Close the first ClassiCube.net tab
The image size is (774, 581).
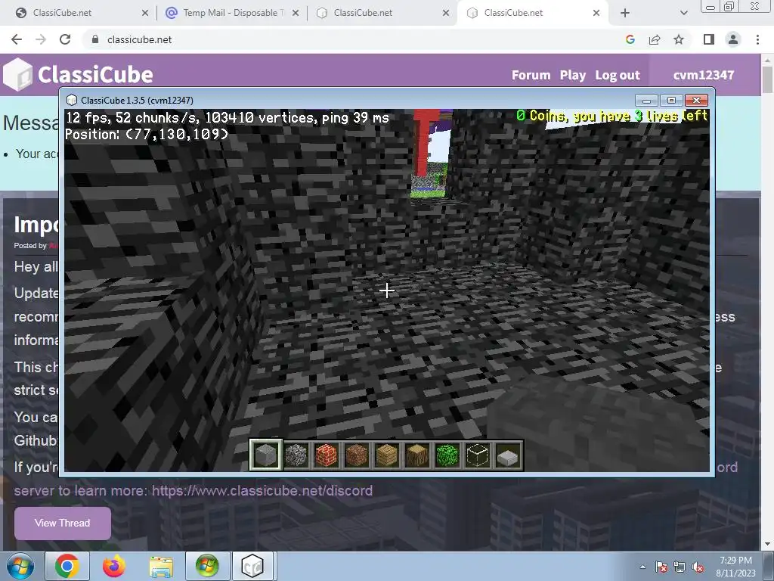[x=145, y=13]
